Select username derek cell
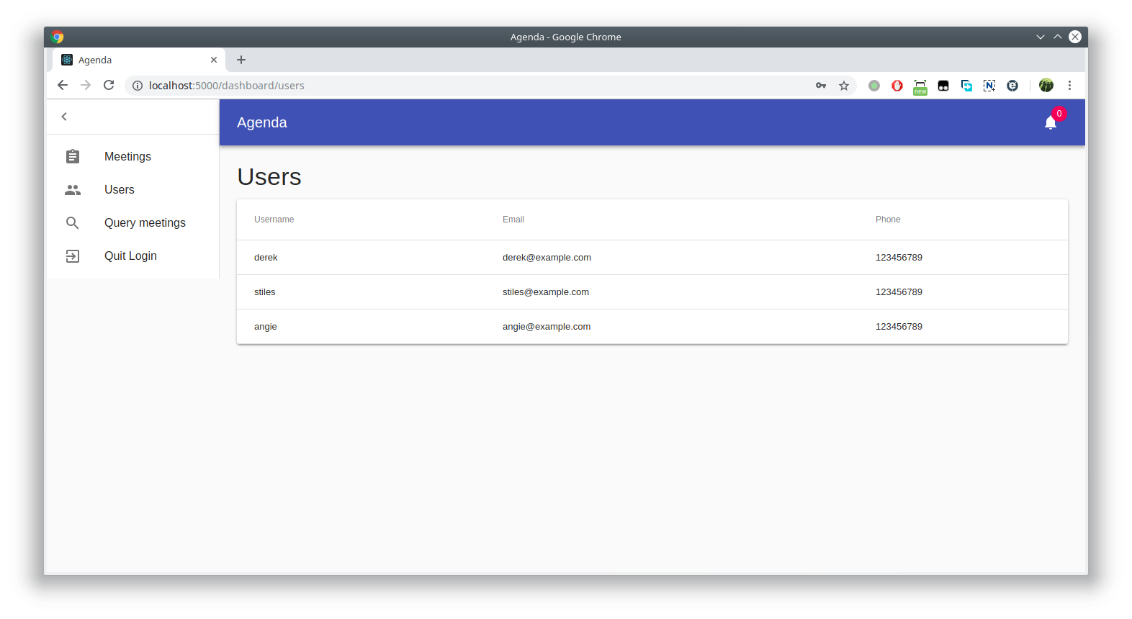Viewport: 1132px width, 619px height. [x=266, y=258]
